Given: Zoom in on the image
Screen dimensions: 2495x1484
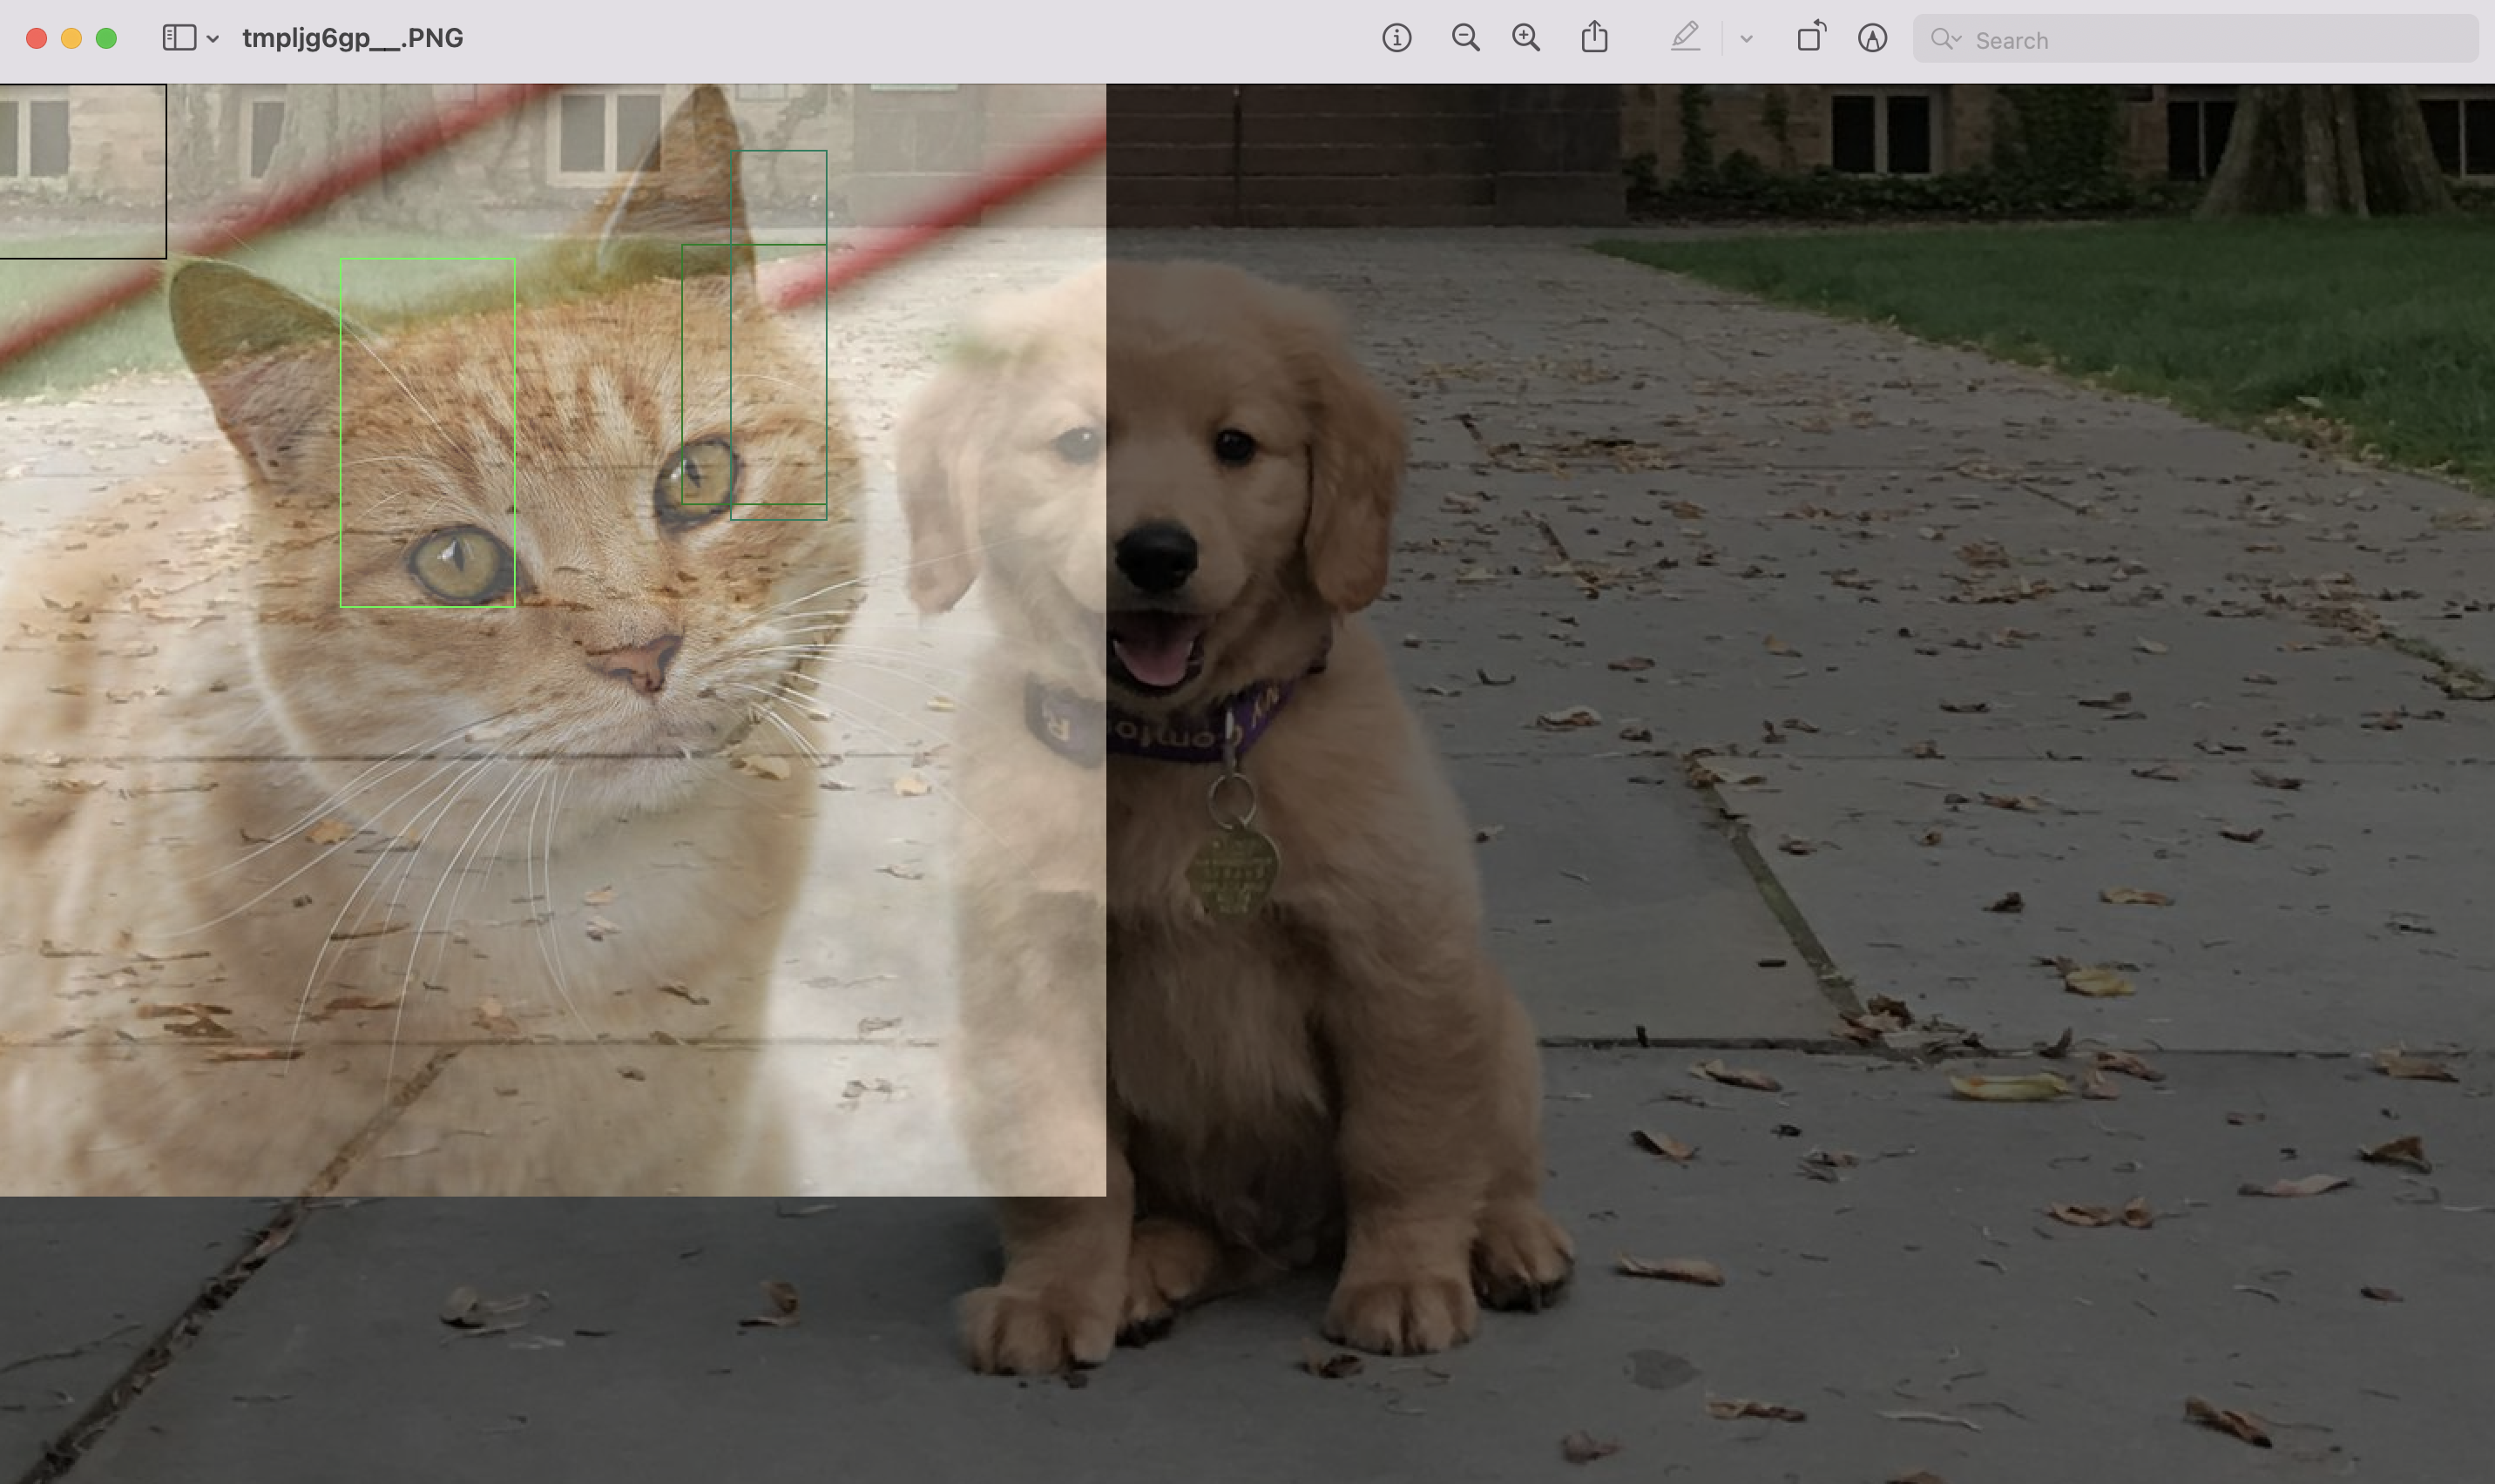Looking at the screenshot, I should click(1526, 38).
